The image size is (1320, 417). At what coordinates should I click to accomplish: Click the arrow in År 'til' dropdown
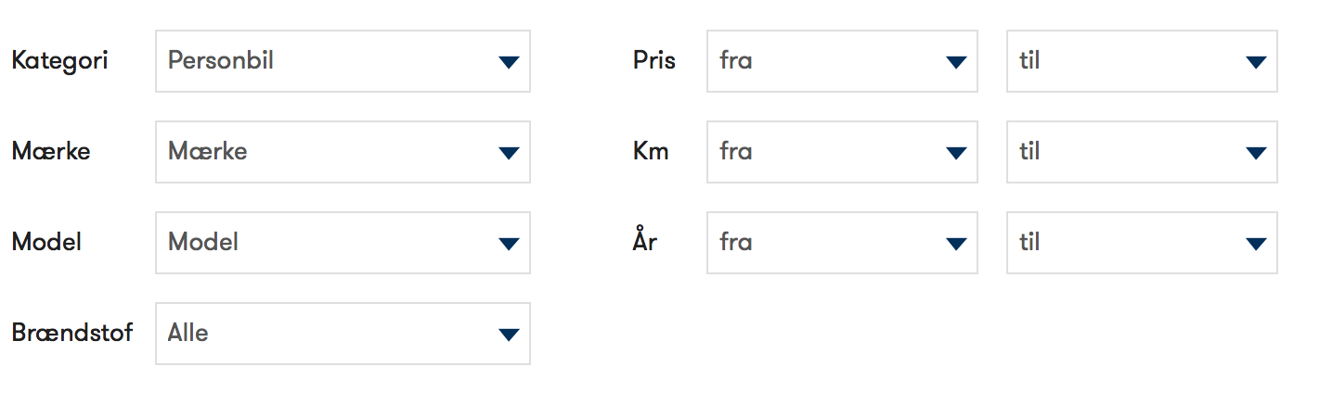pos(1256,244)
